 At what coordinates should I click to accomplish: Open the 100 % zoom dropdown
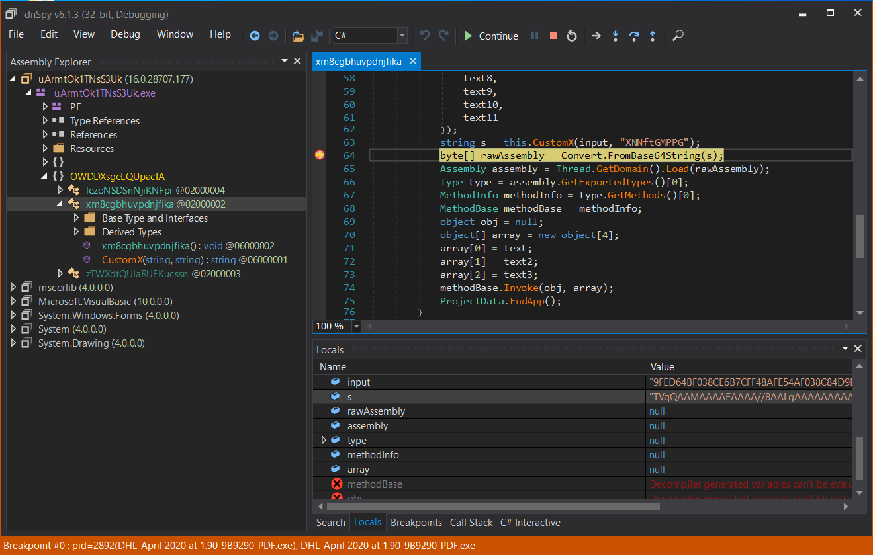click(357, 326)
